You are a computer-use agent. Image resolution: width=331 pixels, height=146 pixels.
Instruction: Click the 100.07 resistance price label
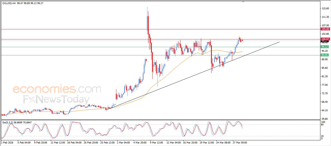coord(325,39)
